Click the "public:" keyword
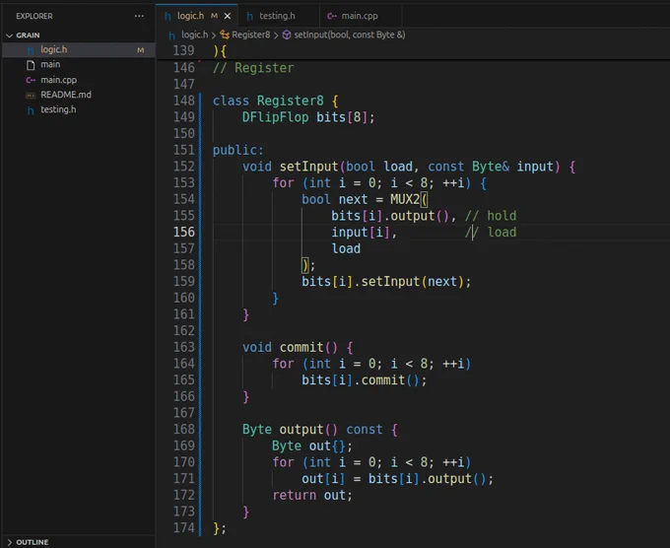The width and height of the screenshot is (670, 548). click(x=238, y=150)
